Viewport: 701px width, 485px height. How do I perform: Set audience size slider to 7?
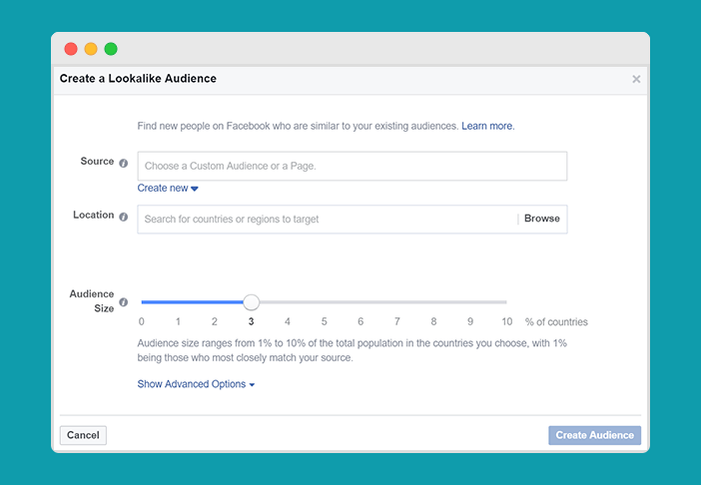click(397, 302)
